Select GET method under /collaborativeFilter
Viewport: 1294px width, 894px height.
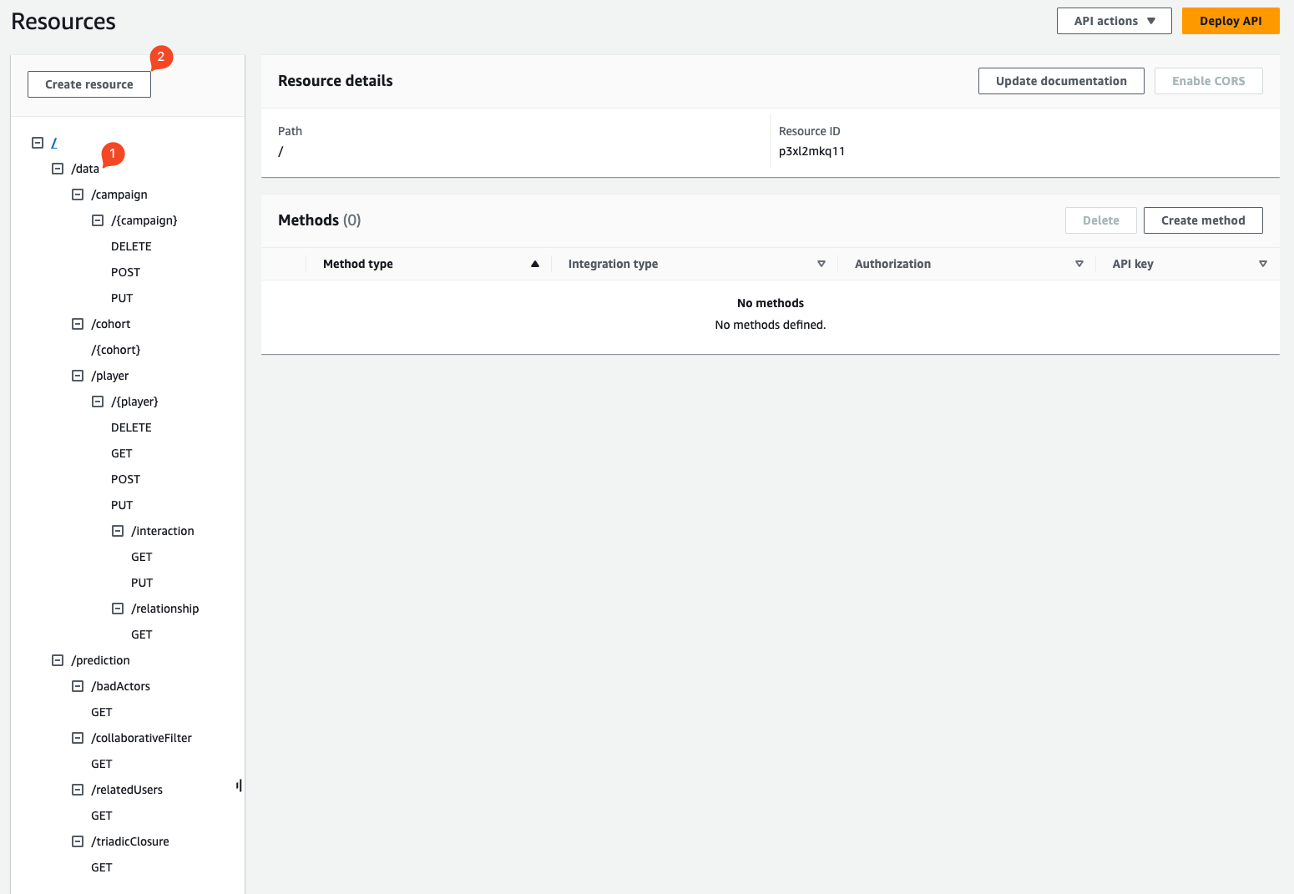pyautogui.click(x=102, y=764)
